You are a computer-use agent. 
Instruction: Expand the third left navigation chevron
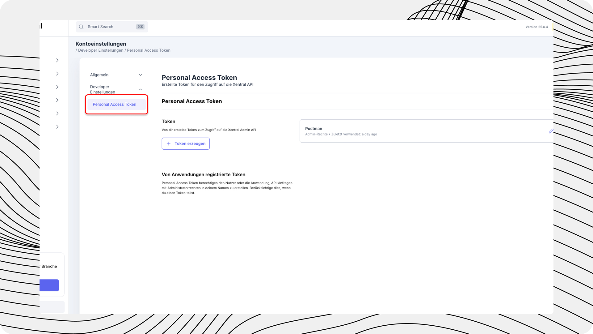[x=57, y=87]
